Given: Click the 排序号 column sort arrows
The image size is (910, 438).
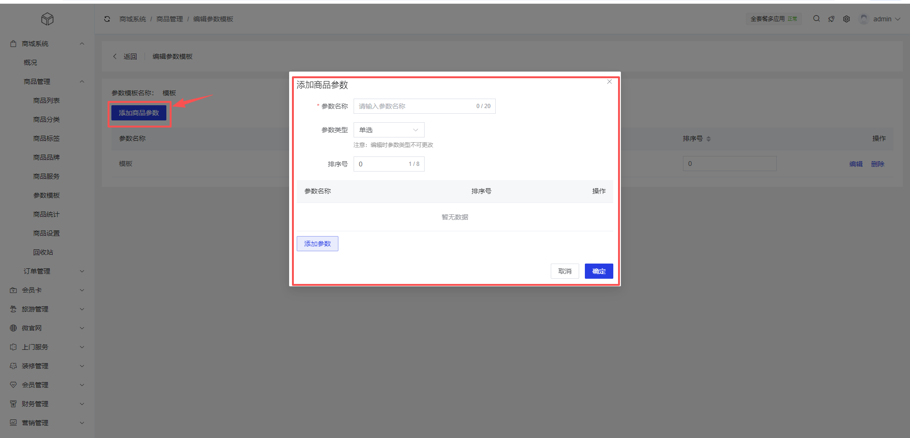Looking at the screenshot, I should coord(709,139).
